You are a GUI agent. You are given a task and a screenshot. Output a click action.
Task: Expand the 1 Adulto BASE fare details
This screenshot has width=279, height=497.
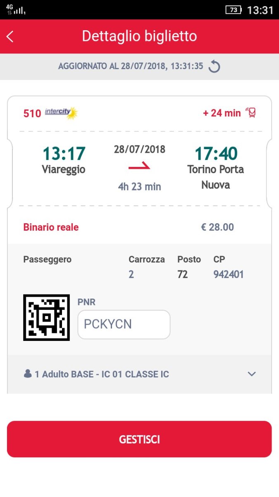(x=251, y=374)
